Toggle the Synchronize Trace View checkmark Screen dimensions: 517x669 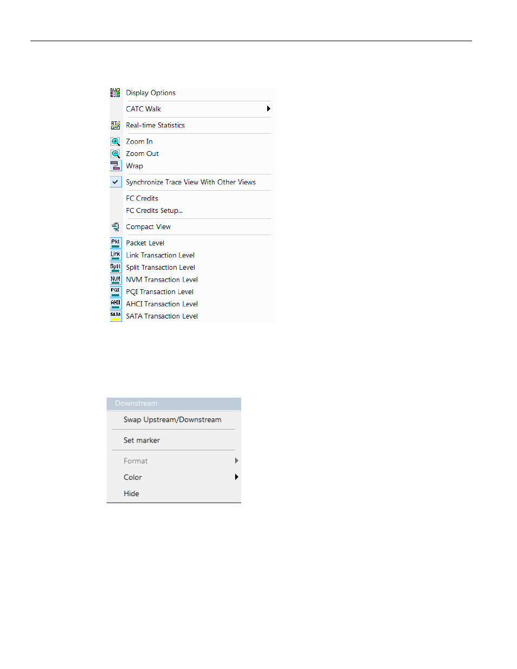[x=115, y=182]
